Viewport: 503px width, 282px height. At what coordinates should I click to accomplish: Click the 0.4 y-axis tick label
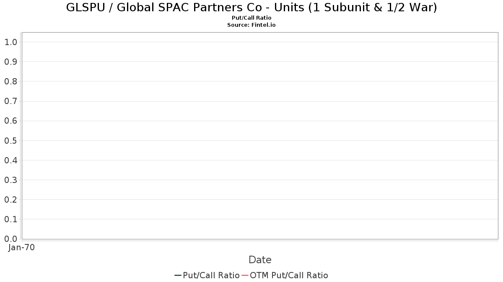[10, 160]
